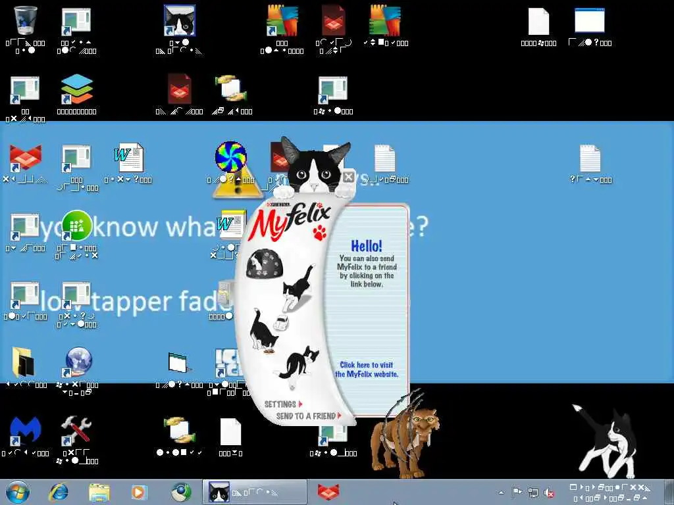Screen dimensions: 674x505
Task: Open the crossed wrench and screwdriver shortcut
Action: (x=76, y=430)
